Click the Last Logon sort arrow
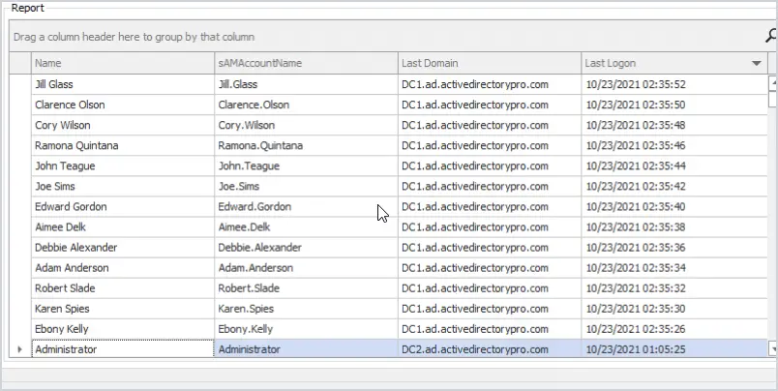778x391 pixels. [x=756, y=64]
